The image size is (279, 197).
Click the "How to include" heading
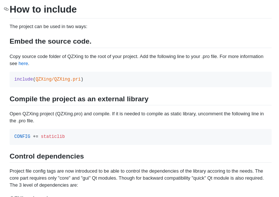coord(43,9)
